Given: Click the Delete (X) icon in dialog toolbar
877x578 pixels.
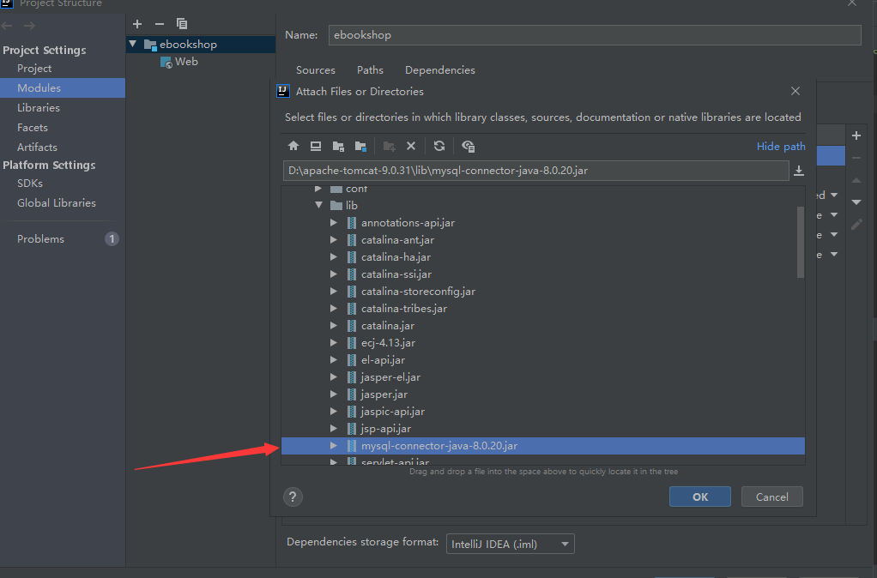Looking at the screenshot, I should 411,146.
